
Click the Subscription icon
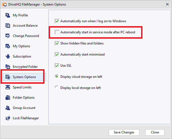[8, 56]
